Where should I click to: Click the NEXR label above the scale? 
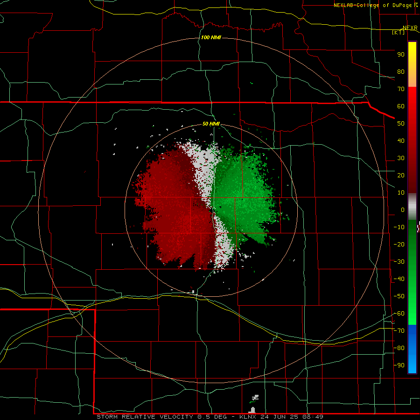(410, 28)
